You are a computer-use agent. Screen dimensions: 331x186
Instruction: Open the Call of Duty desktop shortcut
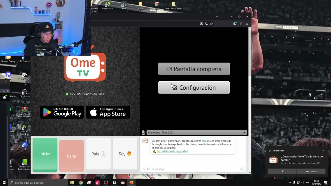(25, 76)
